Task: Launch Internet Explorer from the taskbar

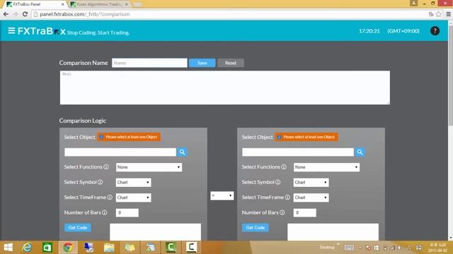Action: click(28, 248)
